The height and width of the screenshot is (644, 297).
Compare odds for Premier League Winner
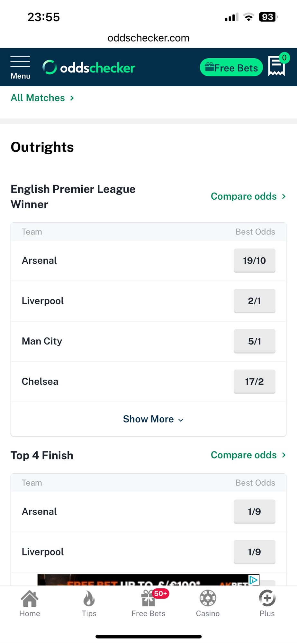click(248, 196)
